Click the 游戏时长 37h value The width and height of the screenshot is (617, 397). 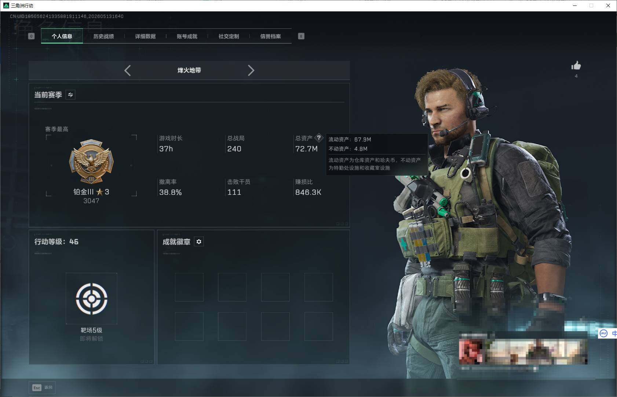click(x=166, y=149)
